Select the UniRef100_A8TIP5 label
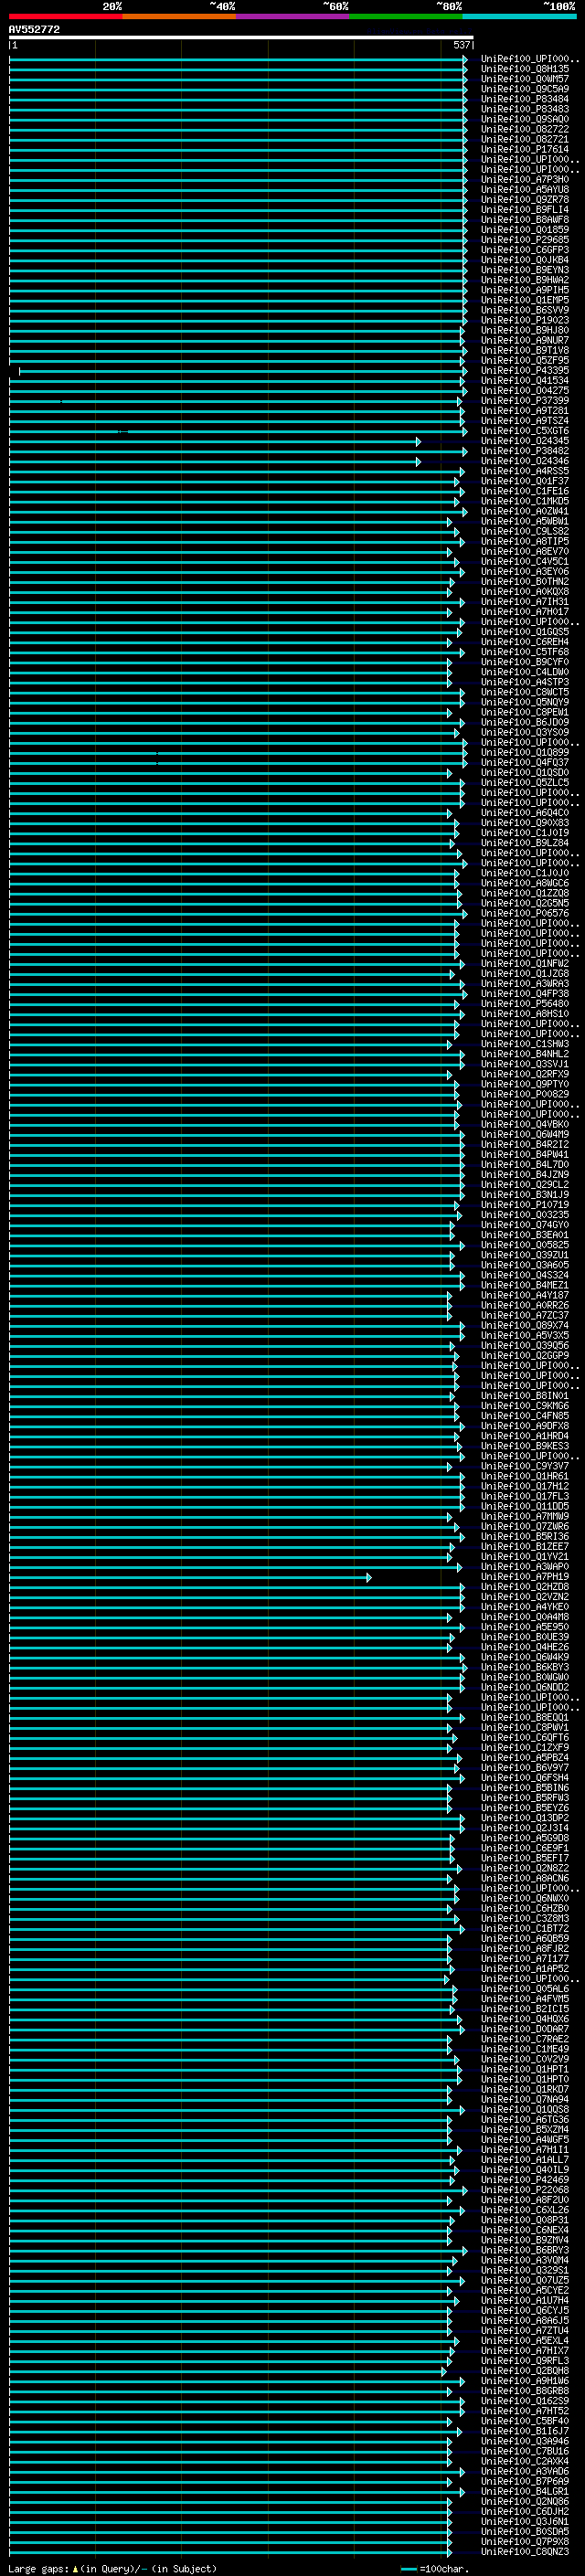 point(524,542)
